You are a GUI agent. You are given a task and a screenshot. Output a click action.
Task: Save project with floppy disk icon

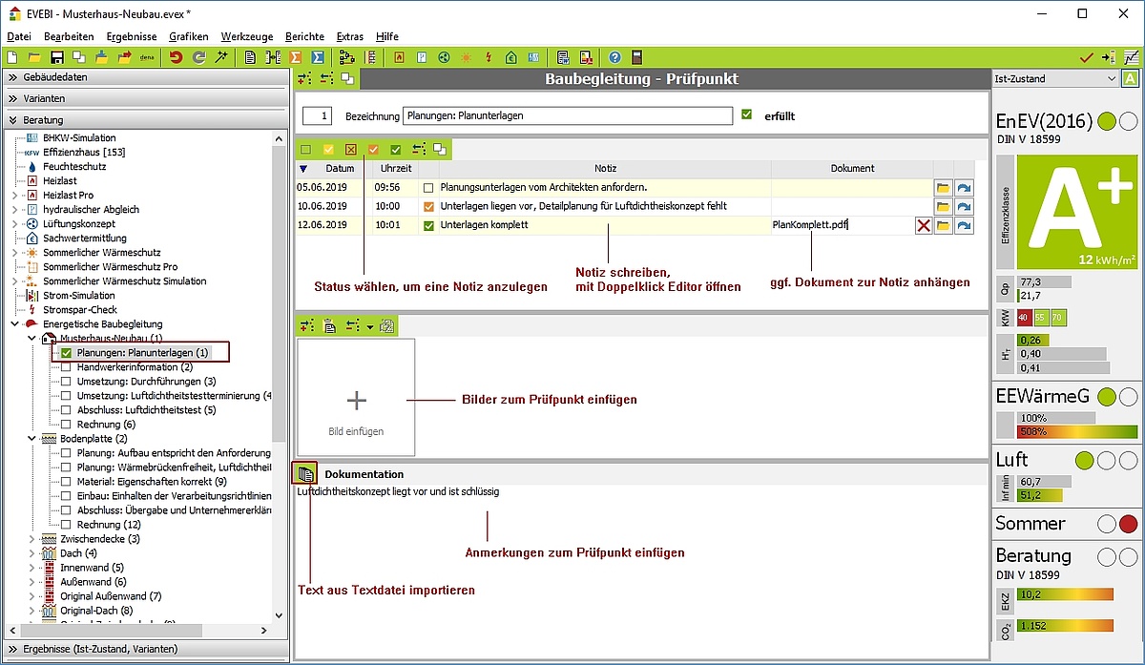tap(56, 57)
